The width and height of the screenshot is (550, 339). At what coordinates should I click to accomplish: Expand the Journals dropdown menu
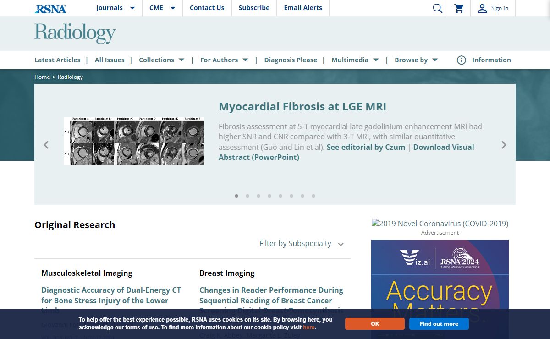click(x=115, y=8)
